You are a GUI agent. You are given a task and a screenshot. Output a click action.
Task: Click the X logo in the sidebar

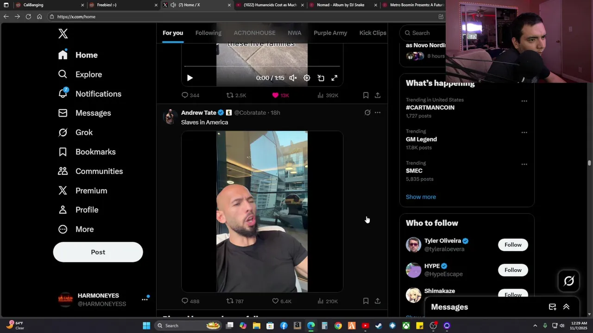click(x=63, y=33)
